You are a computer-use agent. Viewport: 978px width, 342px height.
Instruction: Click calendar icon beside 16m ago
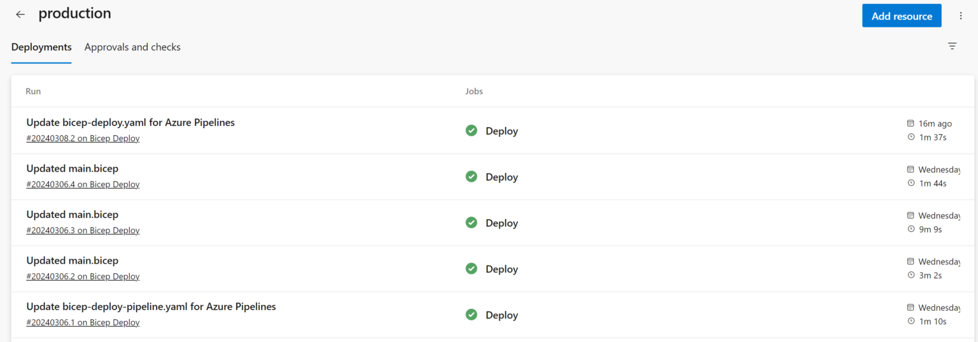pos(911,124)
